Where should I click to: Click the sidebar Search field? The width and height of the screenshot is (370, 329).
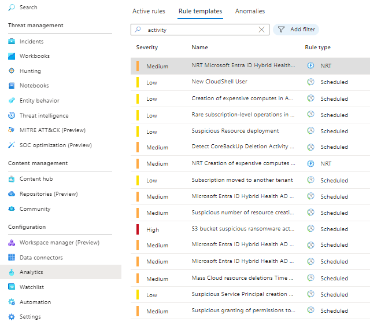[28, 8]
